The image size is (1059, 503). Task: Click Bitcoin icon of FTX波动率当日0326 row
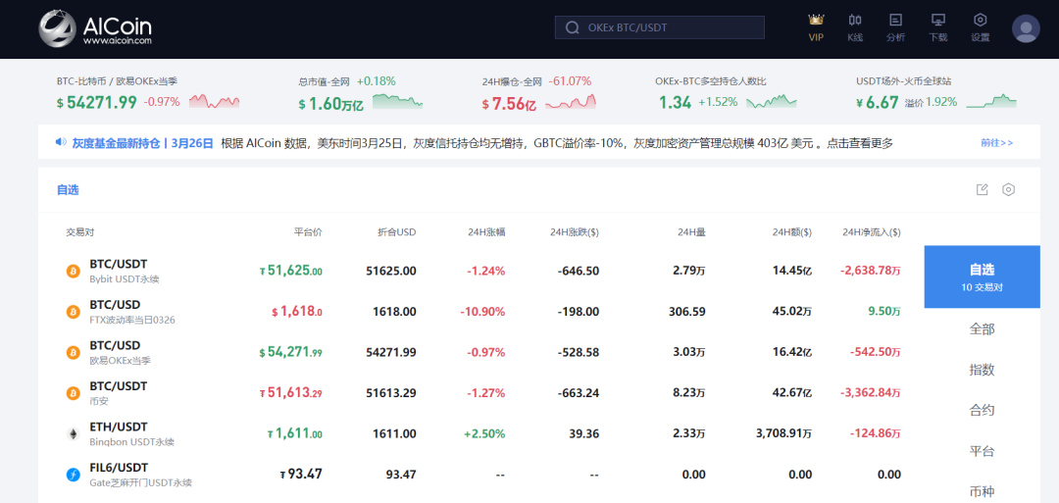coord(73,312)
